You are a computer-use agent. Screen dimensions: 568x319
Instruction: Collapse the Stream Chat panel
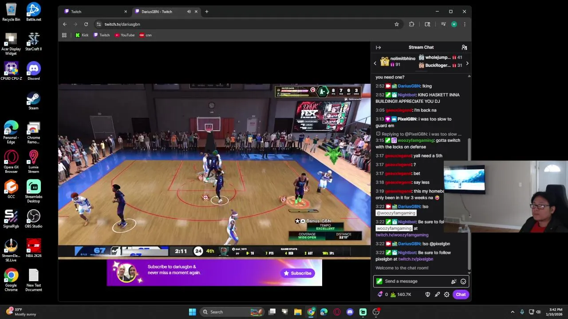click(x=378, y=47)
